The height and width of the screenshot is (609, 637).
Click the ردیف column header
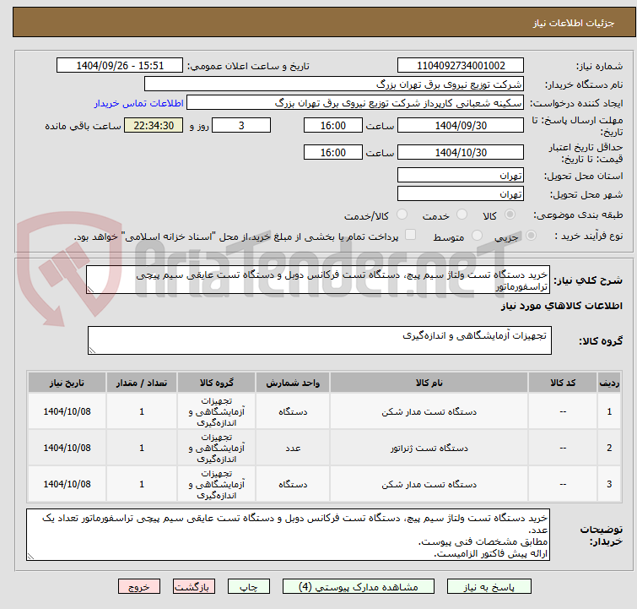click(609, 383)
